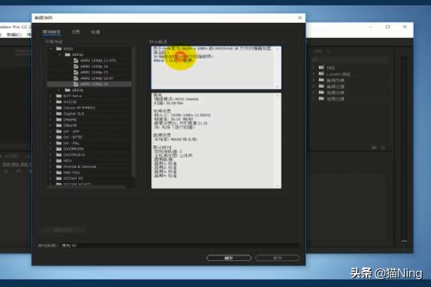Expand the Digital SLR folder
431x287 pixels.
pyautogui.click(x=50, y=113)
